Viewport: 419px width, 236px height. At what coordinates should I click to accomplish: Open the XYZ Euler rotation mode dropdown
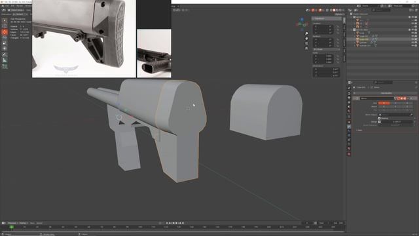(x=326, y=49)
